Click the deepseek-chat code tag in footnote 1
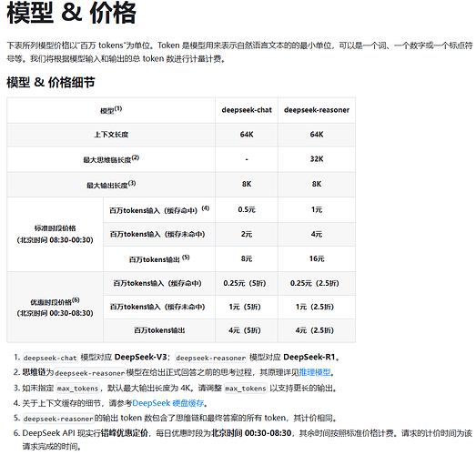 click(50, 358)
